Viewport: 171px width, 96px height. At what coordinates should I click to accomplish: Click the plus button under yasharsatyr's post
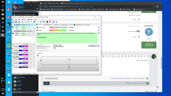click(139, 37)
